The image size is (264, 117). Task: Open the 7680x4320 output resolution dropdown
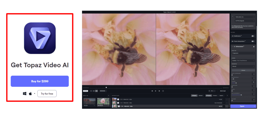pos(245,17)
